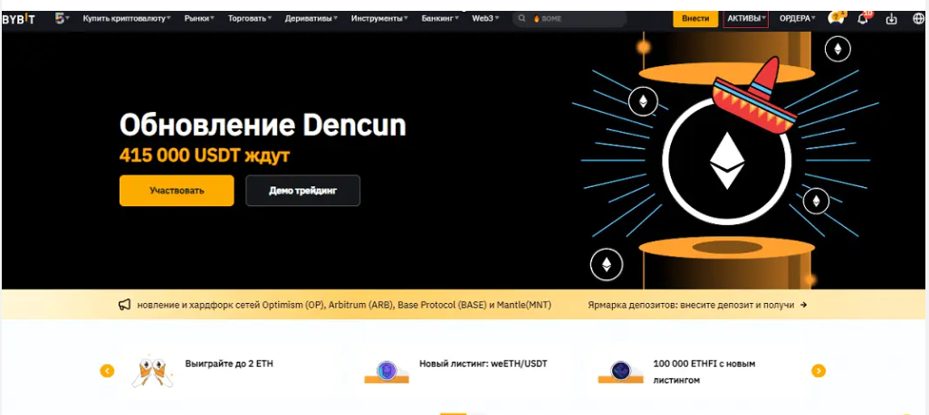Open 100 000 ETHFI listing promo
The width and height of the screenshot is (929, 415).
(704, 372)
